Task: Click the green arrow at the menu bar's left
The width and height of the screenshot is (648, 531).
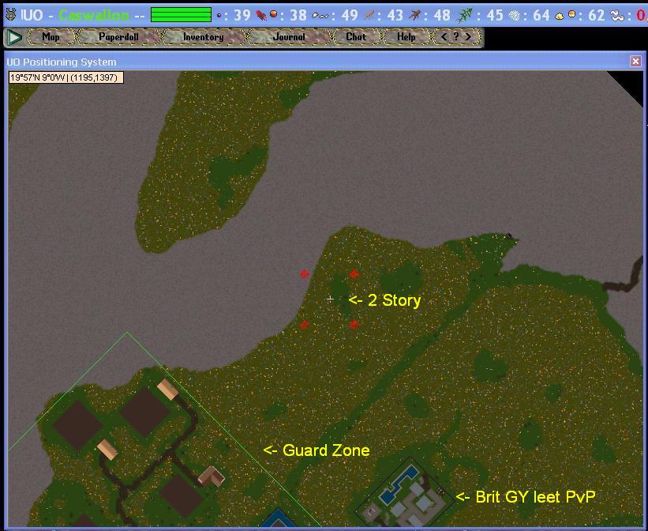Action: point(13,37)
